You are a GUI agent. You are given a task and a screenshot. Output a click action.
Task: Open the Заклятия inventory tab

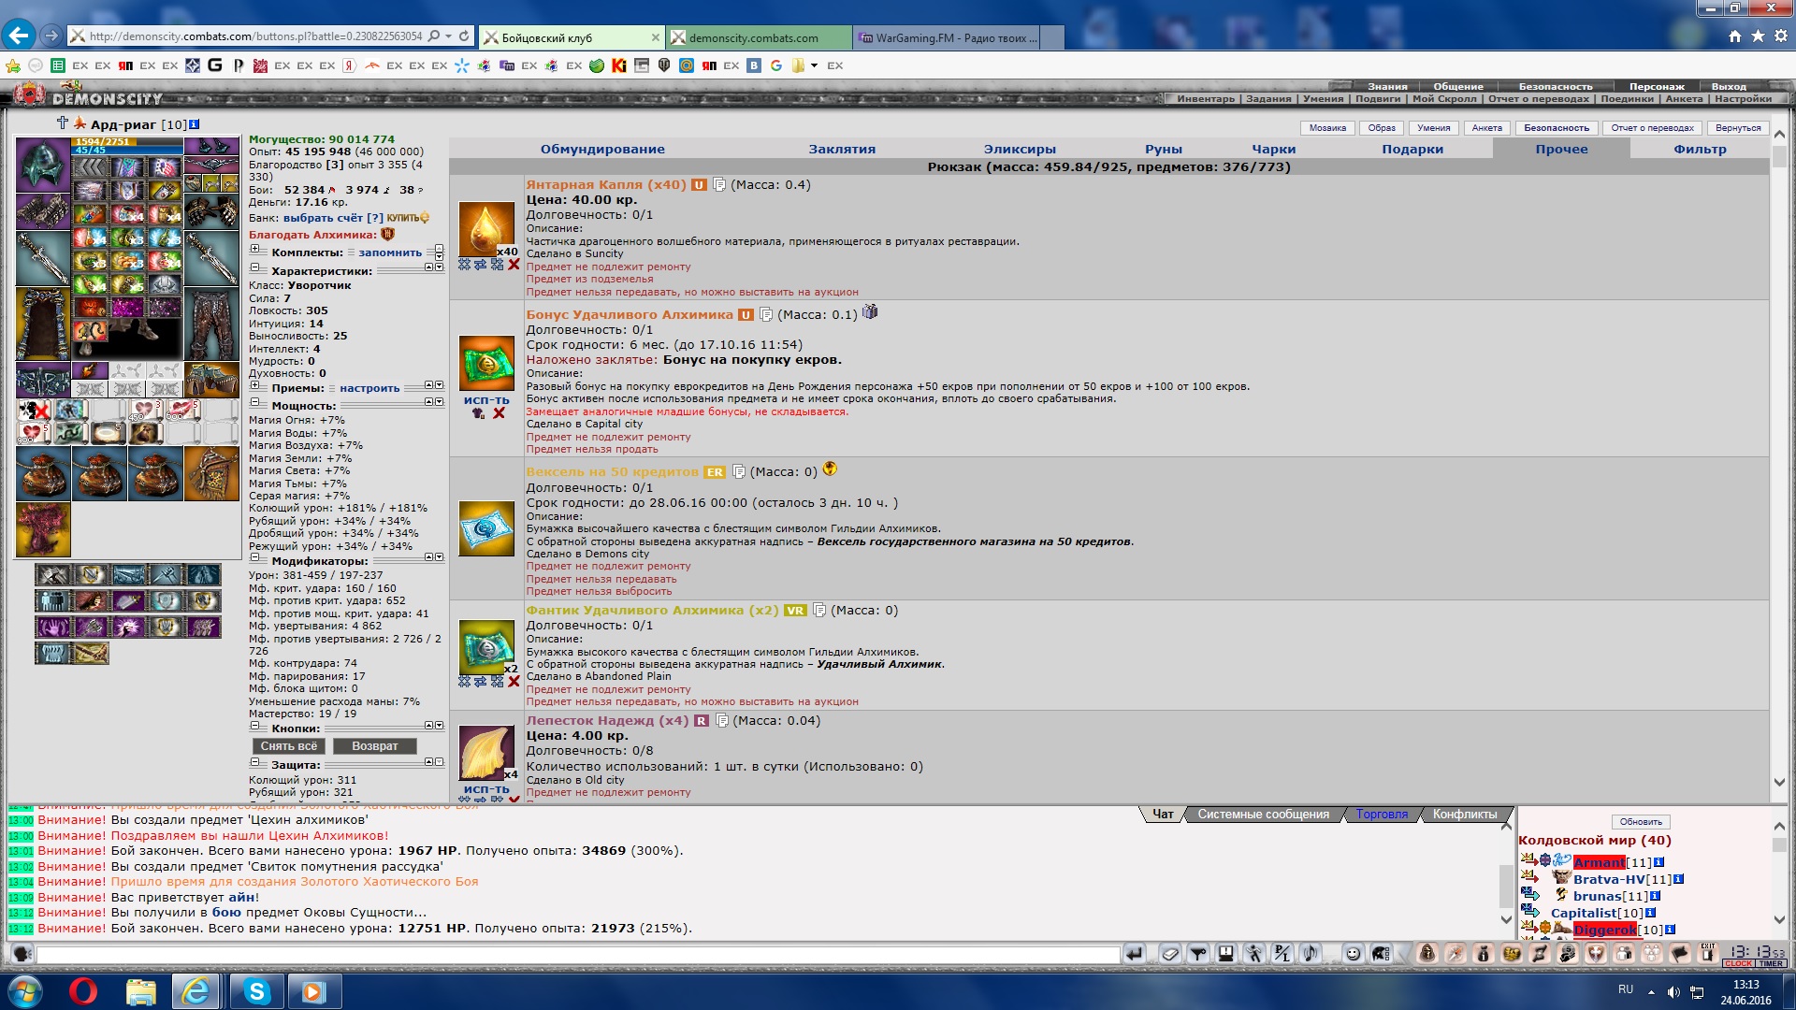coord(842,149)
